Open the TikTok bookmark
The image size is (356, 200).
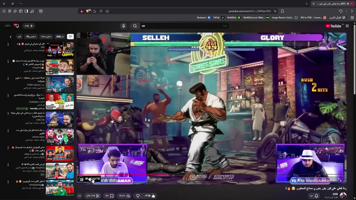(219, 17)
